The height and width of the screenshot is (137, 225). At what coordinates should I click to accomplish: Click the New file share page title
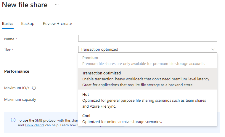(25, 5)
